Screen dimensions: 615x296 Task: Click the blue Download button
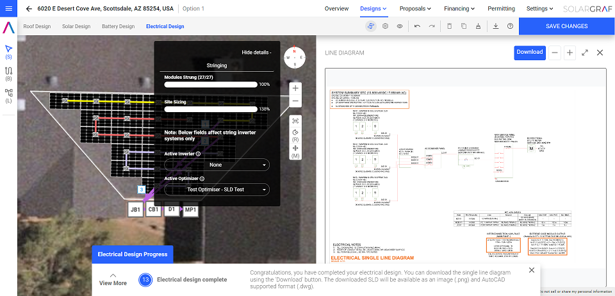click(x=529, y=53)
